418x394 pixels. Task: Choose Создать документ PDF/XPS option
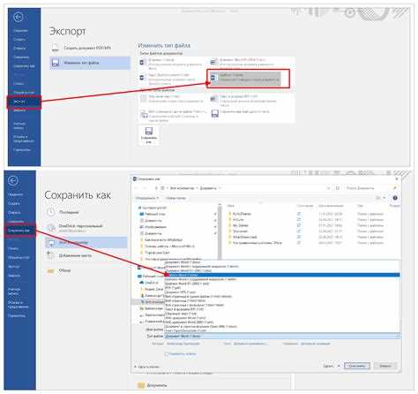[x=90, y=48]
